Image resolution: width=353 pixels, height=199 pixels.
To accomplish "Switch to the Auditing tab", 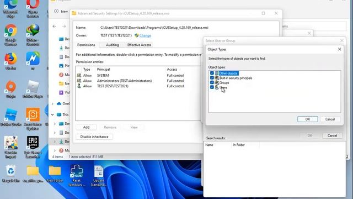I will (113, 45).
